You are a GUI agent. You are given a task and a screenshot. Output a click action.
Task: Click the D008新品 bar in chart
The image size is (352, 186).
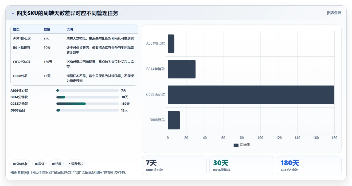point(174,120)
